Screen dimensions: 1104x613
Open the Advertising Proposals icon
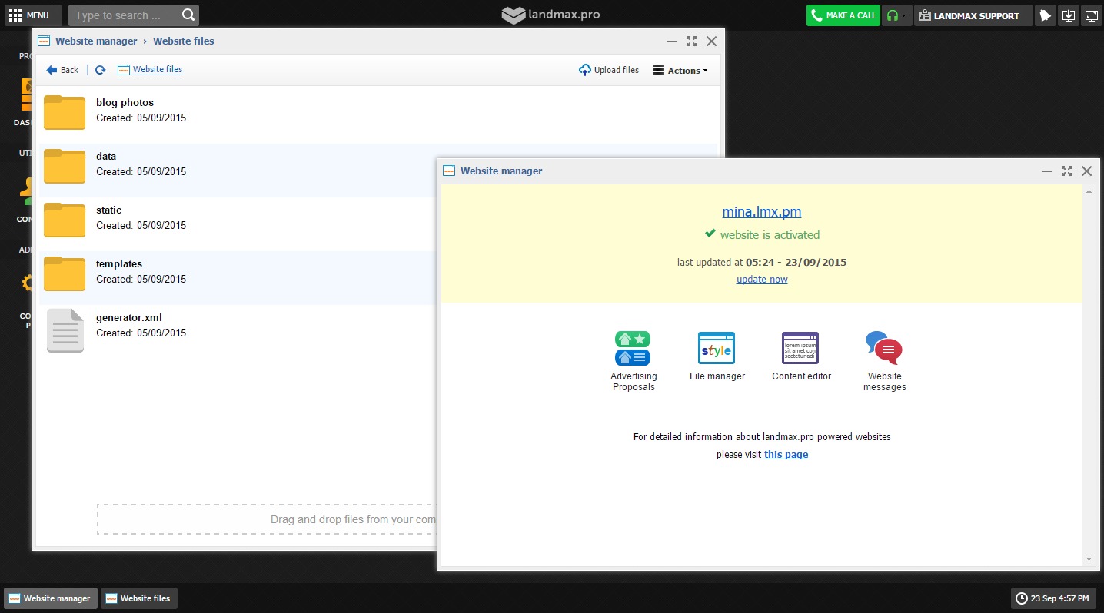pos(633,349)
